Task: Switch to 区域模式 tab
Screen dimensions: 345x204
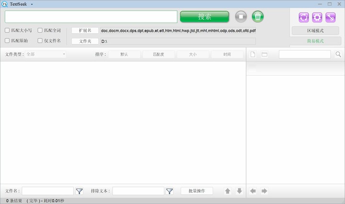Action: point(315,31)
